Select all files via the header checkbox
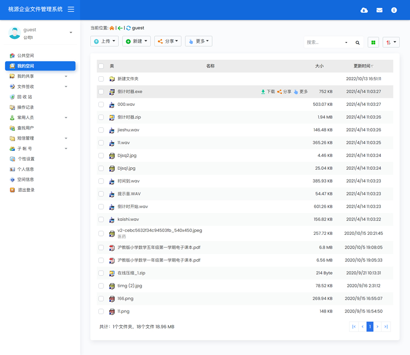This screenshot has height=355, width=410. tap(101, 66)
